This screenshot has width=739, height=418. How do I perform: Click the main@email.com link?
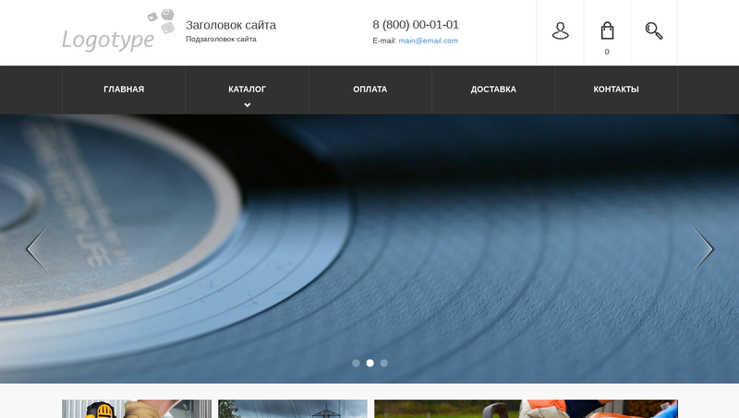pos(428,41)
